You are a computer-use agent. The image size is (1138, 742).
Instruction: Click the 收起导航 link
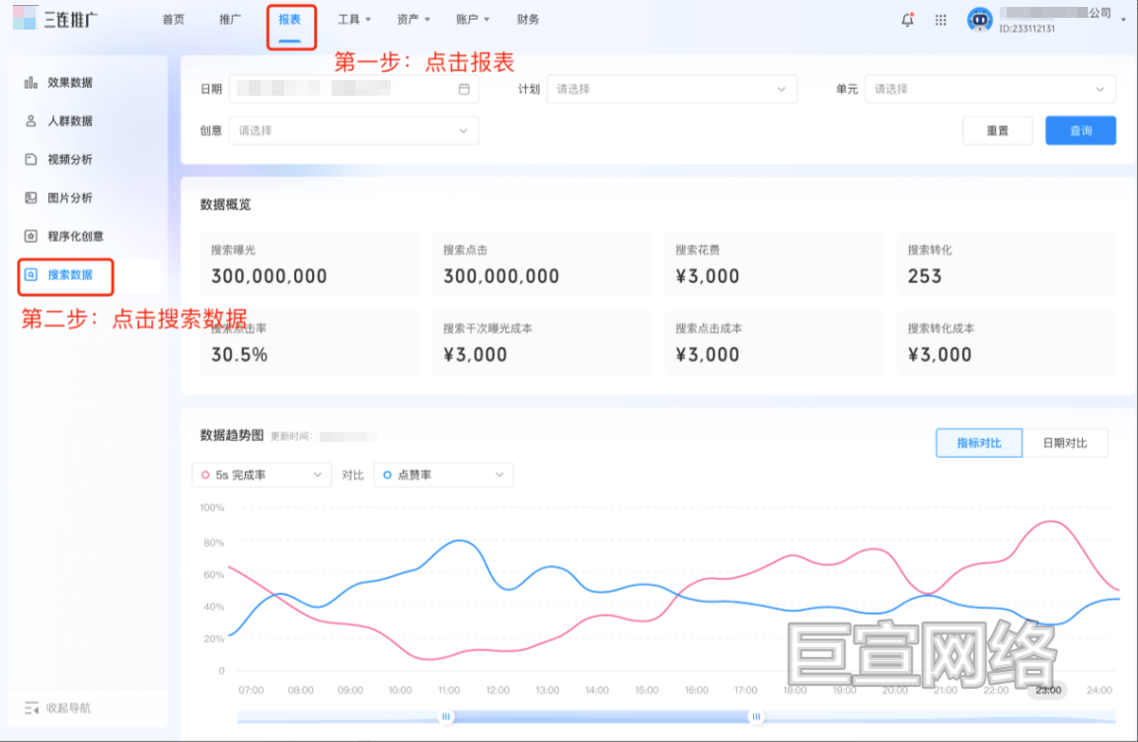pyautogui.click(x=68, y=707)
